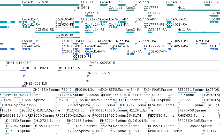The width and height of the screenshot is (220, 135).
Task: Open protein Cyp4ae1-PA
Action: 119,46
